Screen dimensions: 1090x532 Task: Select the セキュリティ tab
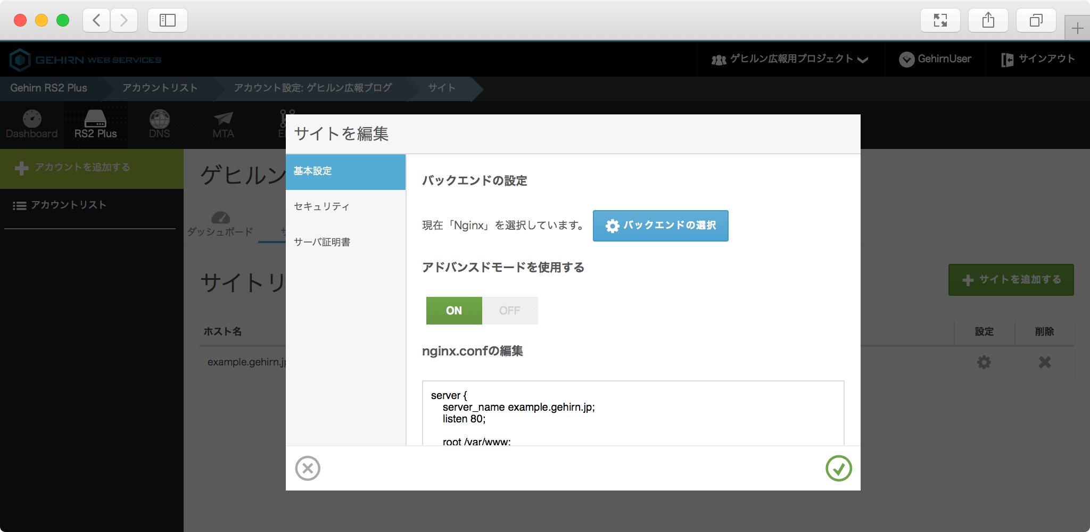[321, 206]
